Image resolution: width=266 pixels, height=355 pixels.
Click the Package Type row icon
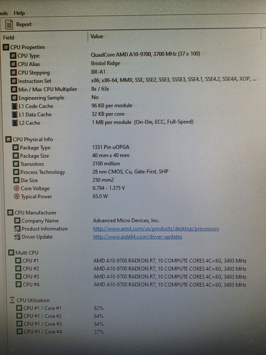click(x=16, y=148)
